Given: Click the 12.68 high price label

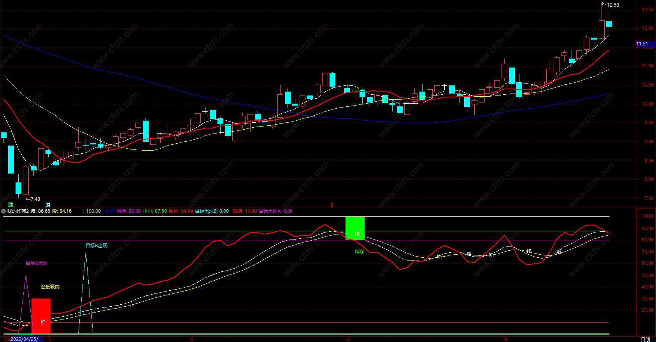Looking at the screenshot, I should click(613, 5).
